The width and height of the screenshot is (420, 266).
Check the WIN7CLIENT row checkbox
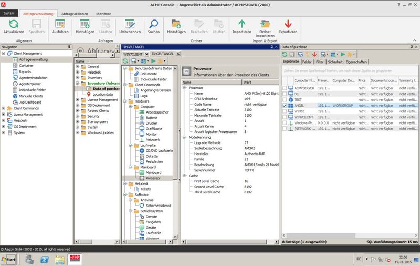click(x=285, y=117)
